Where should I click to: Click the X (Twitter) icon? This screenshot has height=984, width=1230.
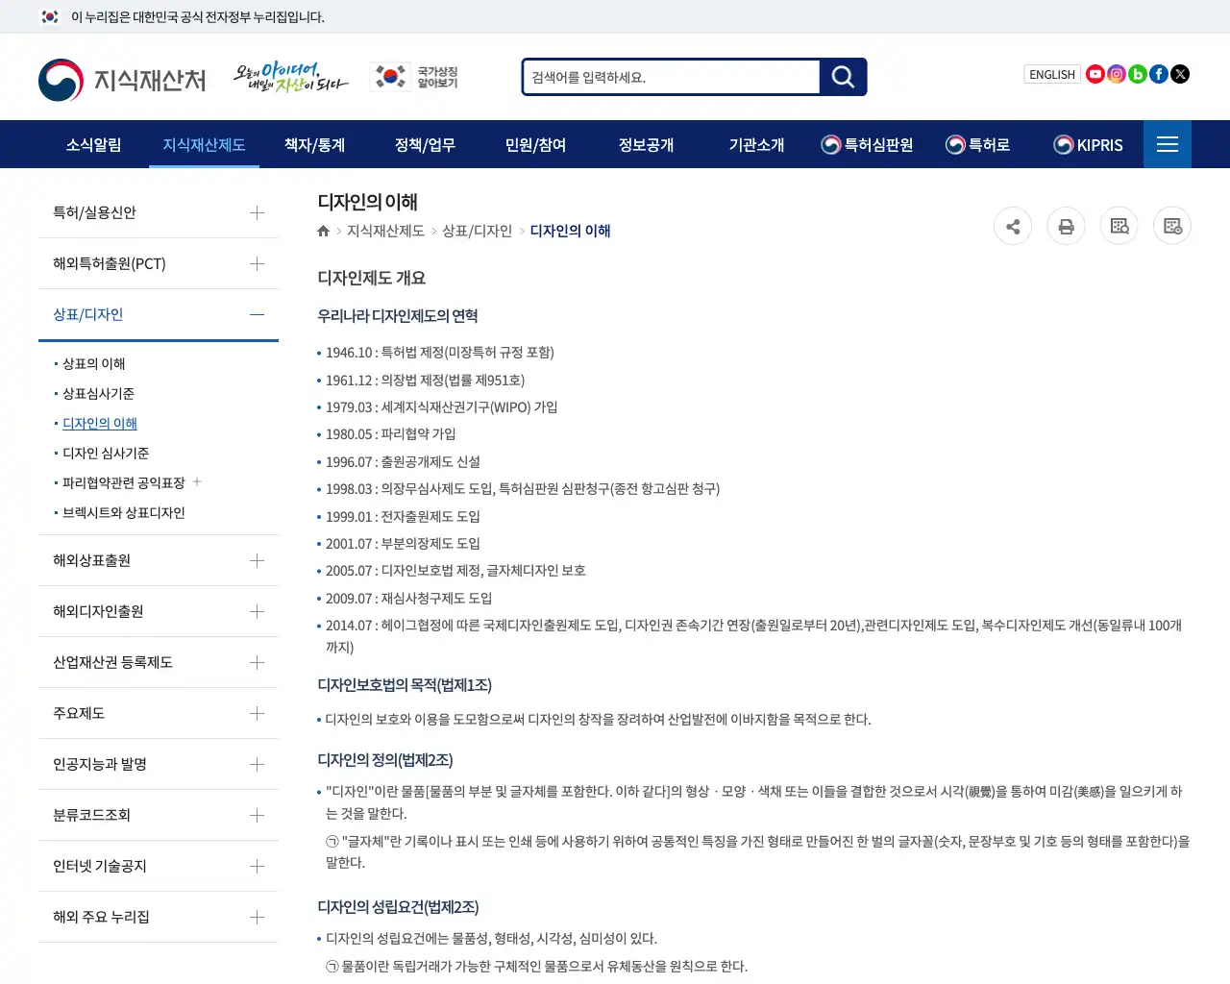[x=1179, y=73]
